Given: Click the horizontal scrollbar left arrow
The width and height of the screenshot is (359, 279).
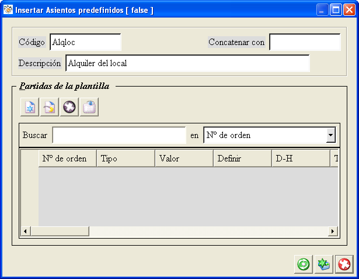Looking at the screenshot, I should click(x=26, y=231).
